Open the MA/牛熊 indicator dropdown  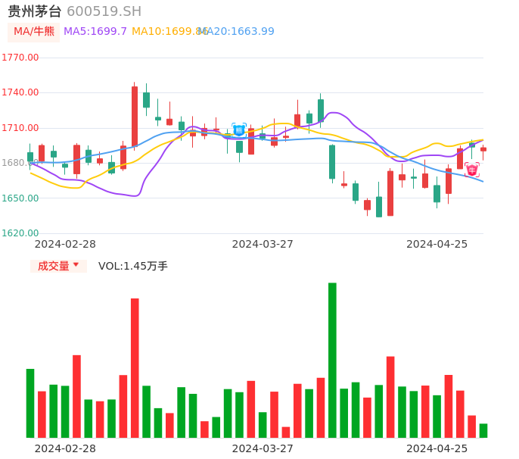(34, 32)
